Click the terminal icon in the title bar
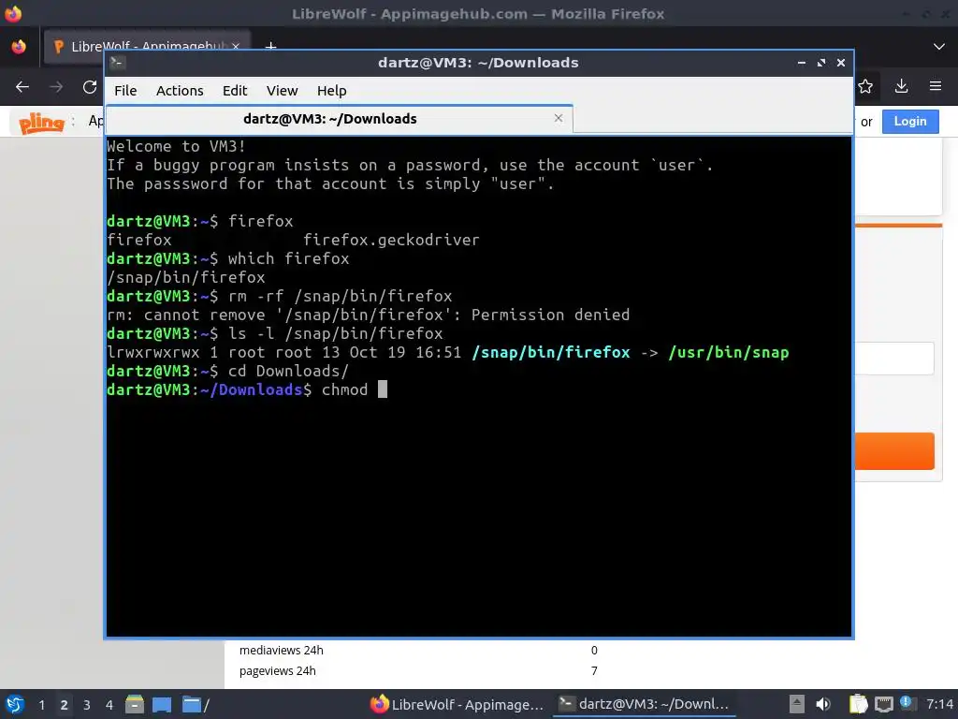Image resolution: width=958 pixels, height=719 pixels. tap(118, 63)
